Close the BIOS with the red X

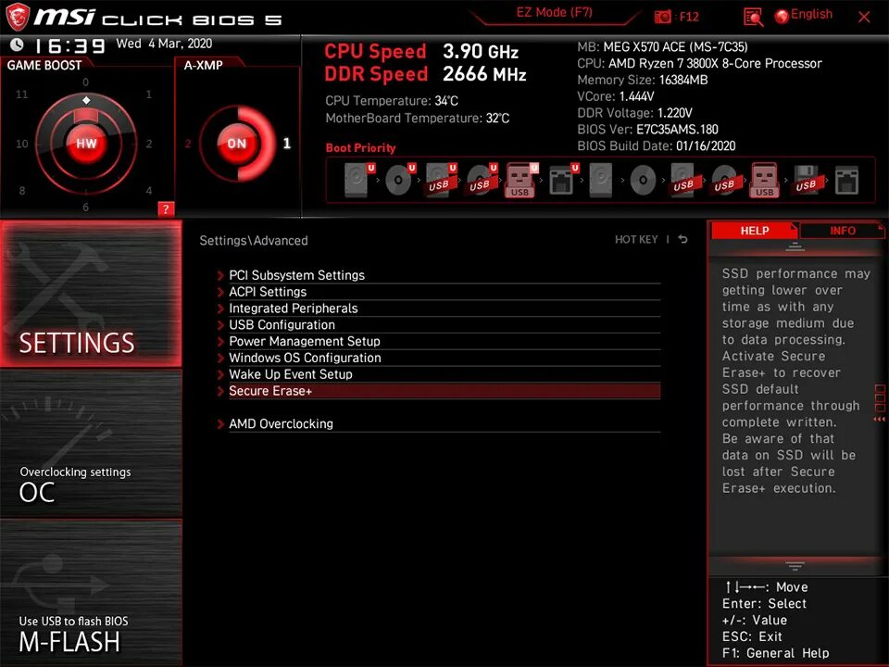[864, 17]
